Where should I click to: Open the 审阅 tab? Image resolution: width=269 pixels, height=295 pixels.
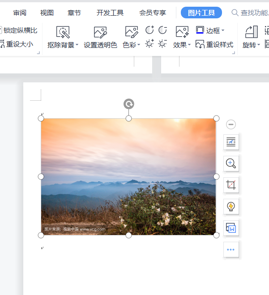[x=20, y=13]
